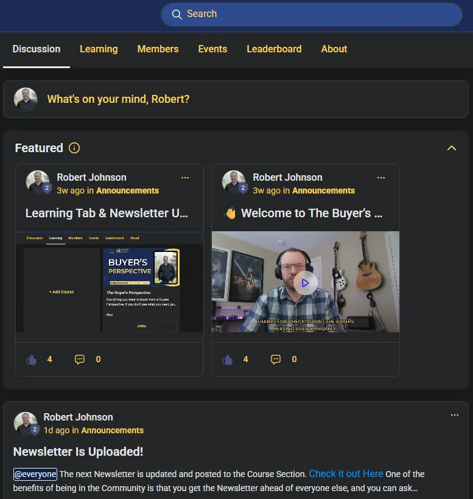
Task: Open the Leaderboard tab
Action: coord(274,49)
